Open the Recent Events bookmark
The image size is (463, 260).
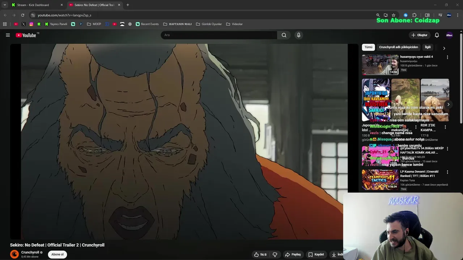click(x=147, y=24)
